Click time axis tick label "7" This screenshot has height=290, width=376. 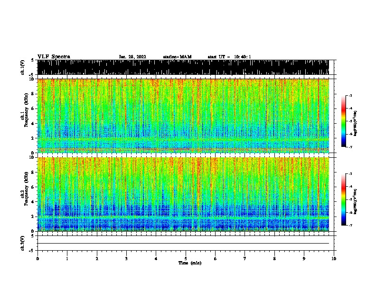point(245,259)
